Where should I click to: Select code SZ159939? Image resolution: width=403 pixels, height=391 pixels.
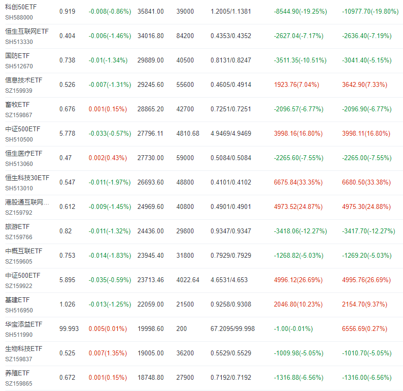tap(19, 91)
